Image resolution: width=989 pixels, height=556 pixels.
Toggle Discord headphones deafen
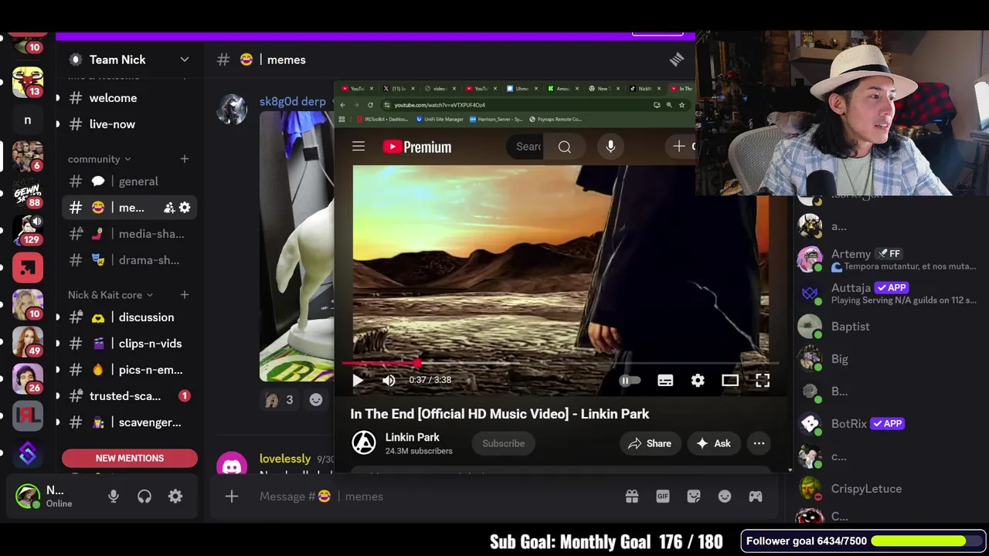pos(144,497)
